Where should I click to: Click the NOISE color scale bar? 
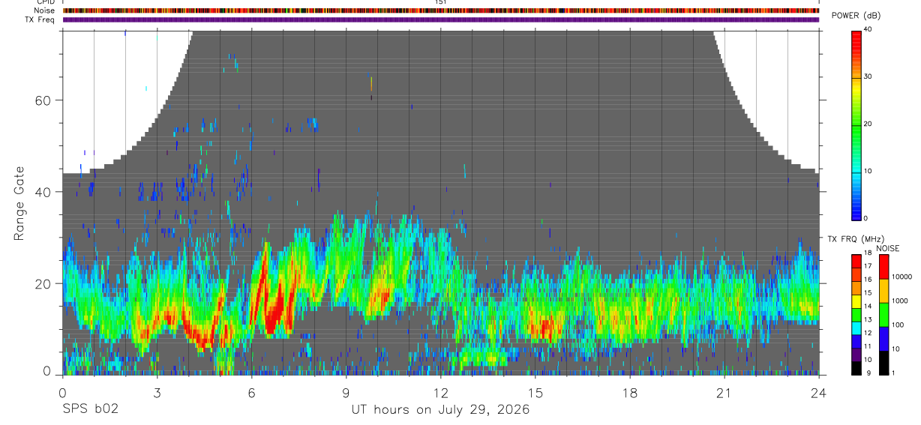pyautogui.click(x=884, y=314)
